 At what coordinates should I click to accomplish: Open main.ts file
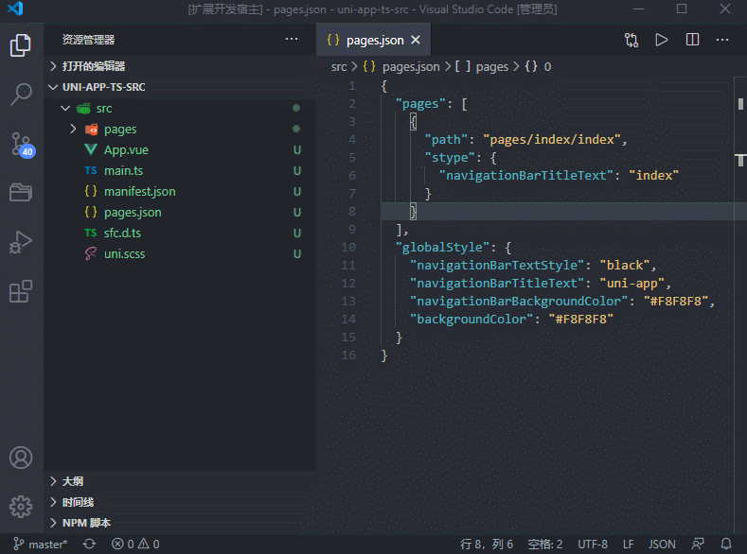click(181, 171)
